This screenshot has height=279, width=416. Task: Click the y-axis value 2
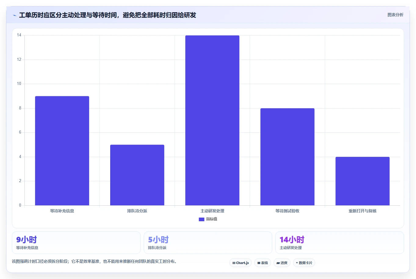pyautogui.click(x=20, y=181)
